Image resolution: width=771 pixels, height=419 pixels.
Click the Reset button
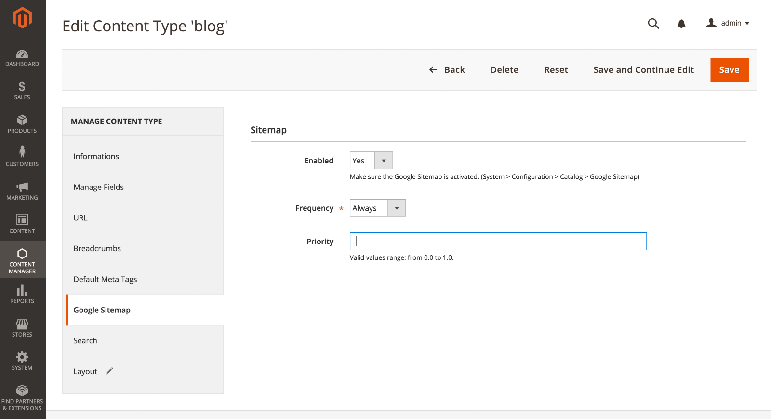point(556,70)
